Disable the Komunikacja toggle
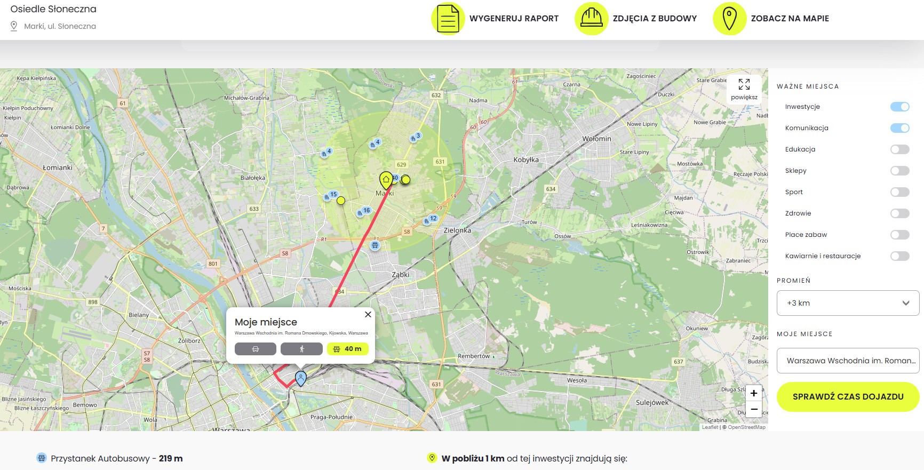 click(x=900, y=128)
